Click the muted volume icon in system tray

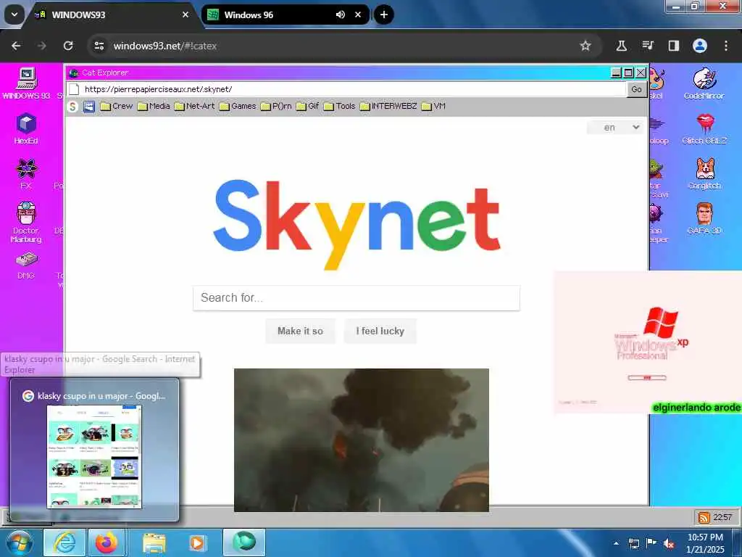pyautogui.click(x=669, y=544)
